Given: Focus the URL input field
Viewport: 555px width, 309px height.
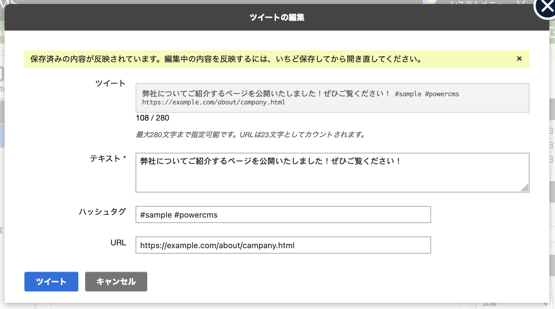Looking at the screenshot, I should point(283,245).
